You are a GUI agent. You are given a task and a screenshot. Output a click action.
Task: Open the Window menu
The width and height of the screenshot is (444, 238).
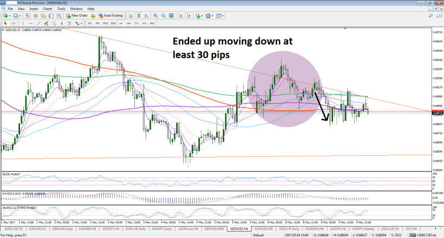click(76, 9)
